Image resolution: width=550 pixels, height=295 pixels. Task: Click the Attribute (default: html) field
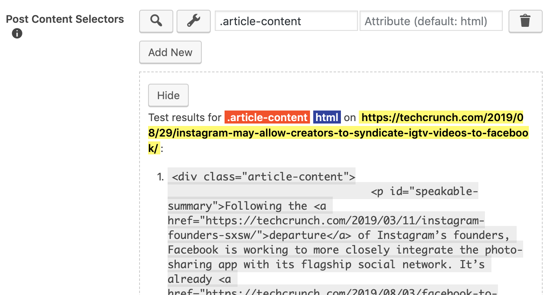tap(431, 21)
